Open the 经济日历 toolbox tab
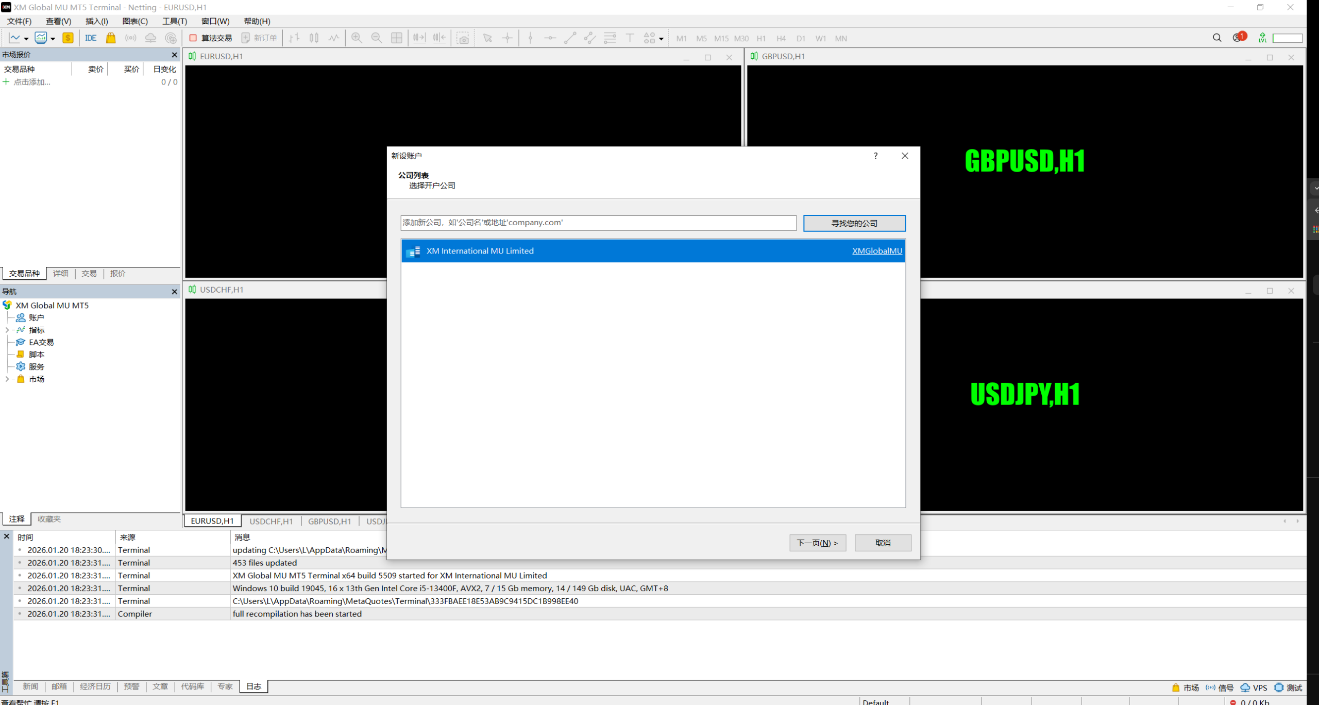 pos(95,686)
